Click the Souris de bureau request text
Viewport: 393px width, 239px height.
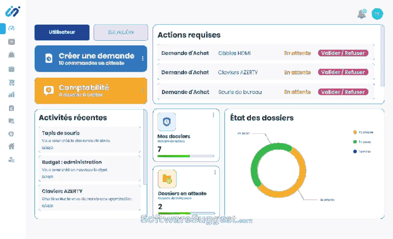coord(240,92)
